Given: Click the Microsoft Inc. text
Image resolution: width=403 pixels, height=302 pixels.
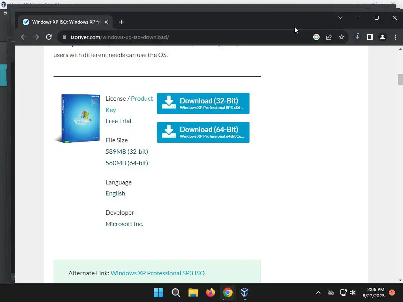Looking at the screenshot, I should click(x=124, y=224).
